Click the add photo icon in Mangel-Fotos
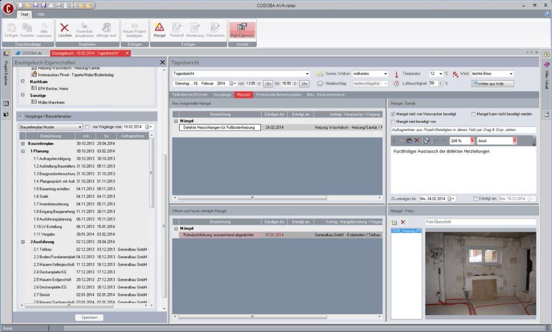The height and width of the screenshot is (332, 552). 395,222
